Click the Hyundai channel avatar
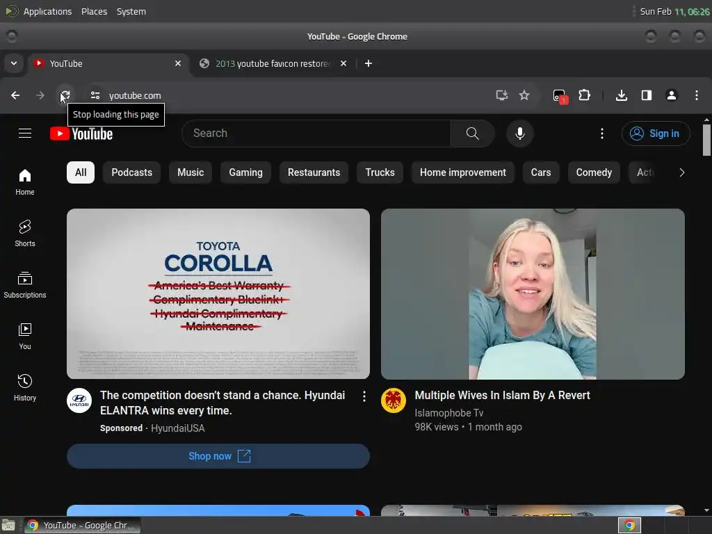The image size is (712, 534). point(79,400)
